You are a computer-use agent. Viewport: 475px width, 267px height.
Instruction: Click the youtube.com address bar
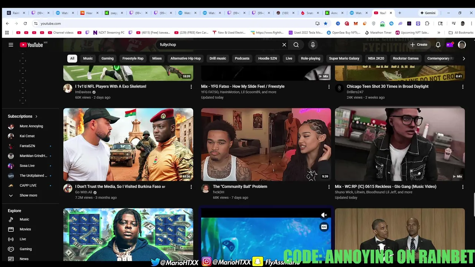(x=174, y=23)
